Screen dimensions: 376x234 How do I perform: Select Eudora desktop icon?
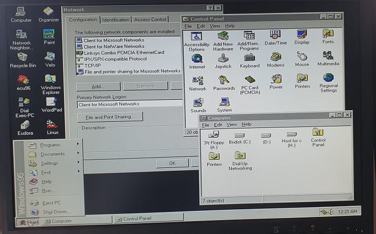click(25, 128)
